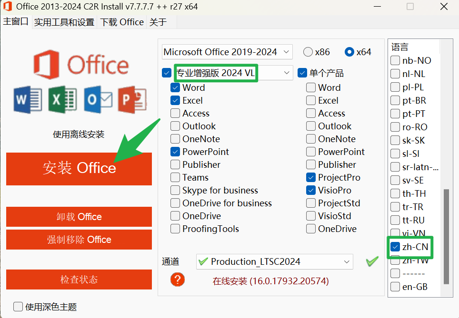Click the 检查状态 button
The image size is (459, 318).
click(x=79, y=279)
